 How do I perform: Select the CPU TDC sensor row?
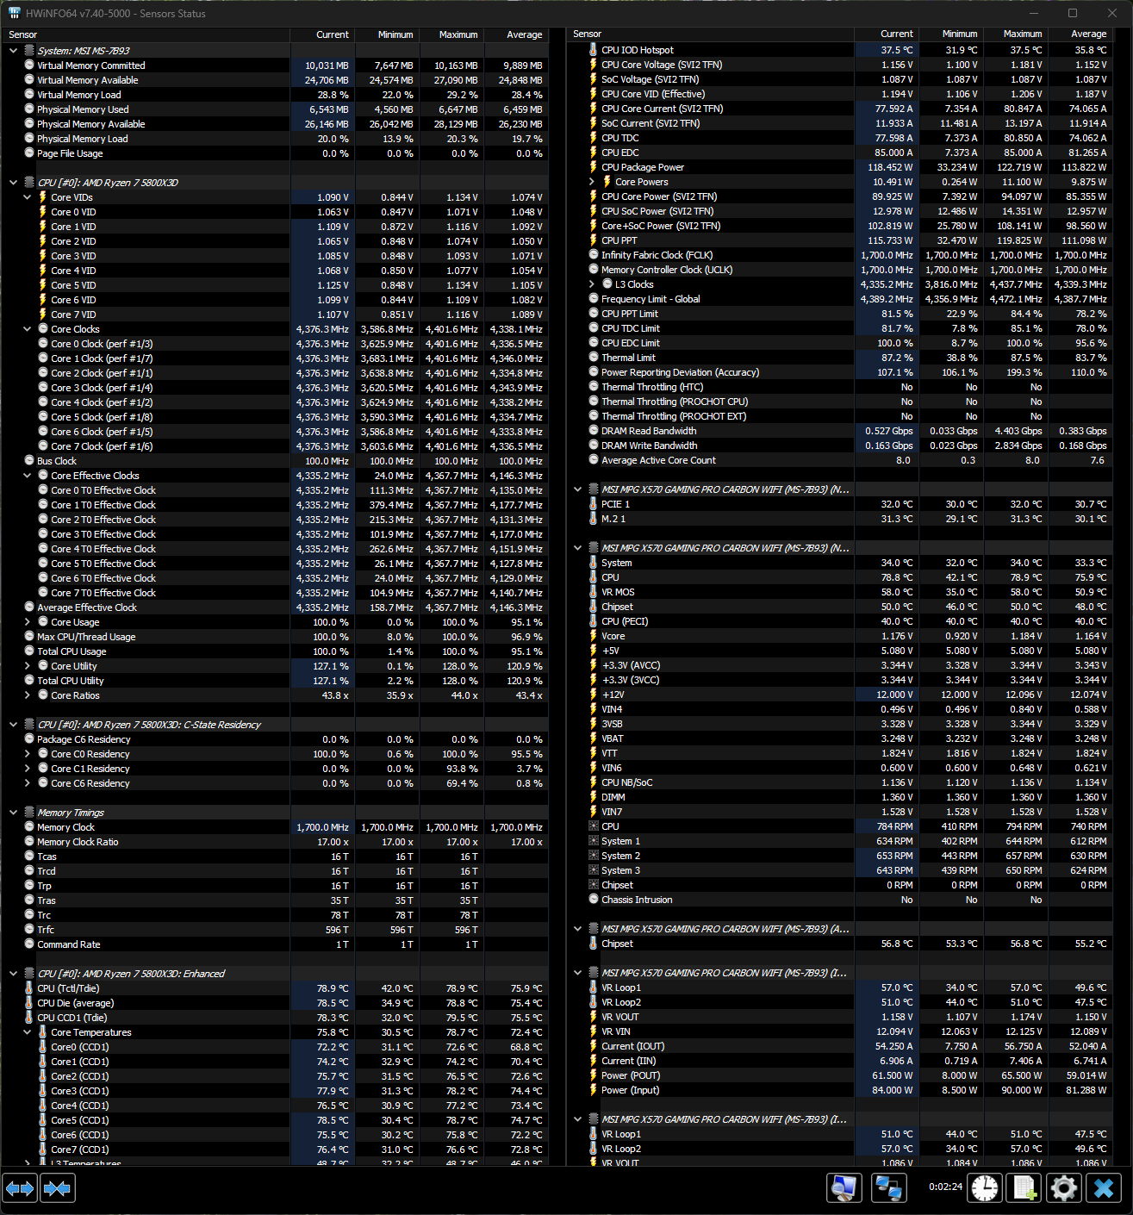click(x=689, y=137)
